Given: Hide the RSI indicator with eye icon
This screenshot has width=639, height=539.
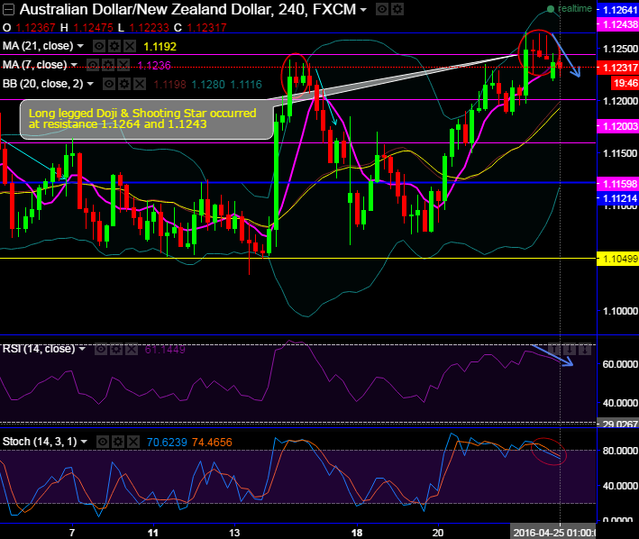Looking at the screenshot, I should pyautogui.click(x=101, y=349).
